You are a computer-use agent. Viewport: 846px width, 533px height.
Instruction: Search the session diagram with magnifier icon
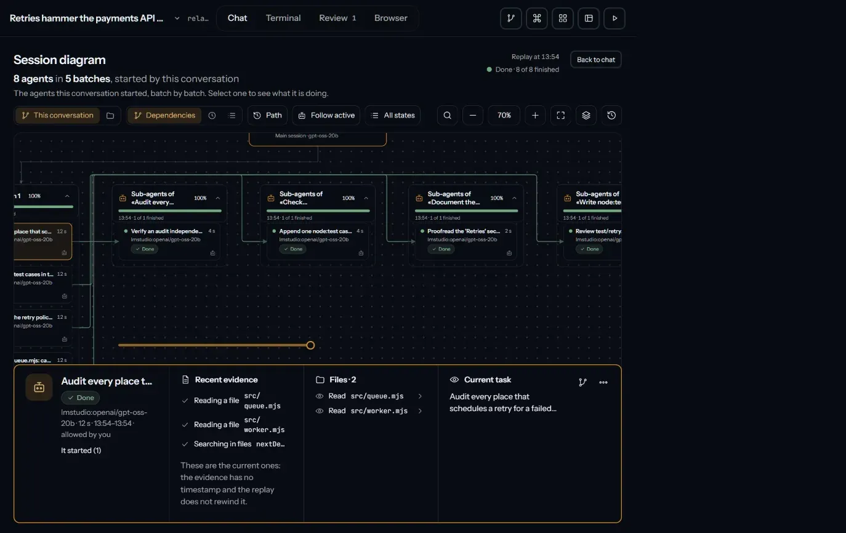(448, 115)
